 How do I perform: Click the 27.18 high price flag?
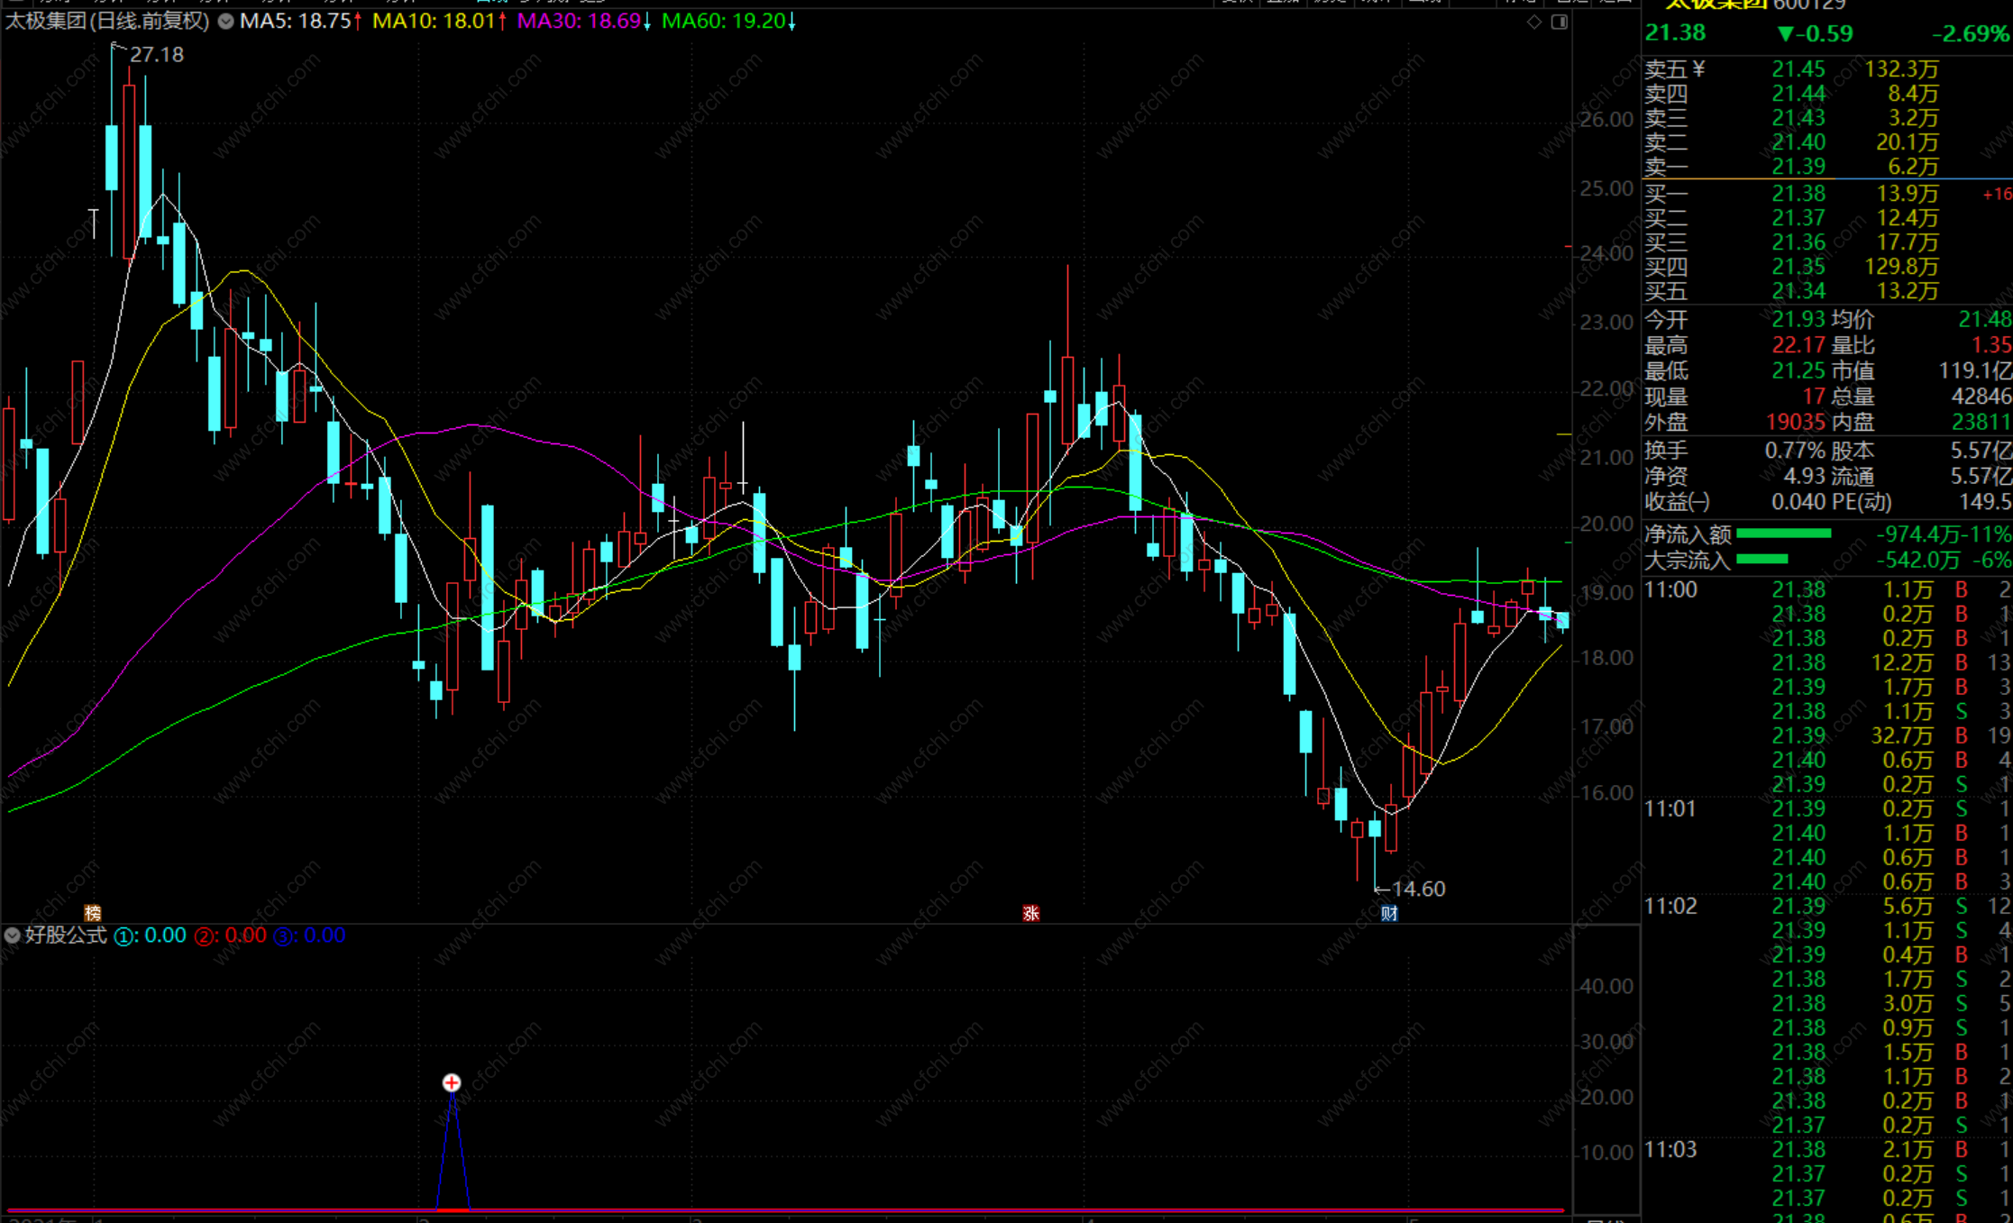pos(155,55)
